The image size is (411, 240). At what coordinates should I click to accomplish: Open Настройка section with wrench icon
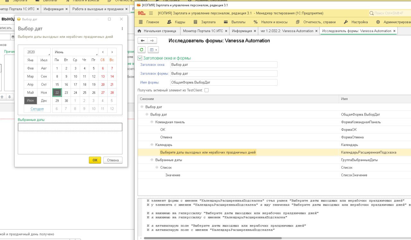click(x=356, y=22)
